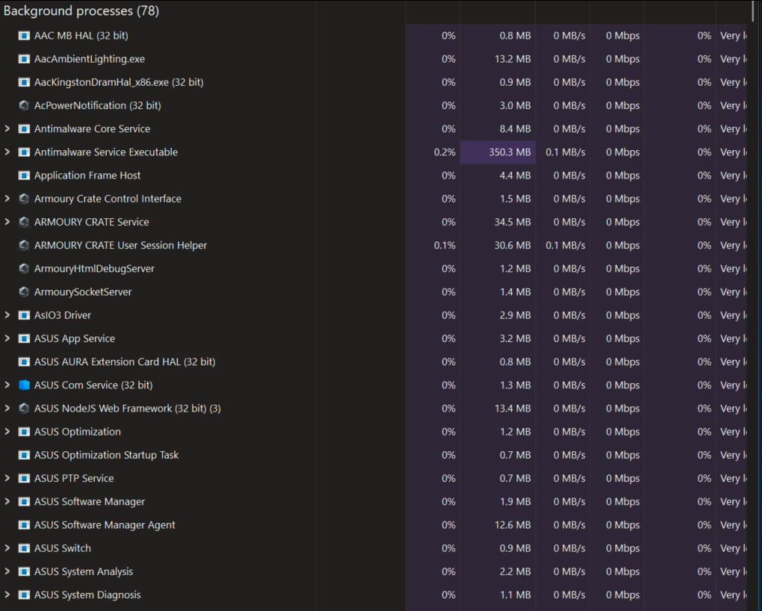Click the vertical scrollbar thumb
This screenshot has height=611, width=762.
click(x=753, y=10)
